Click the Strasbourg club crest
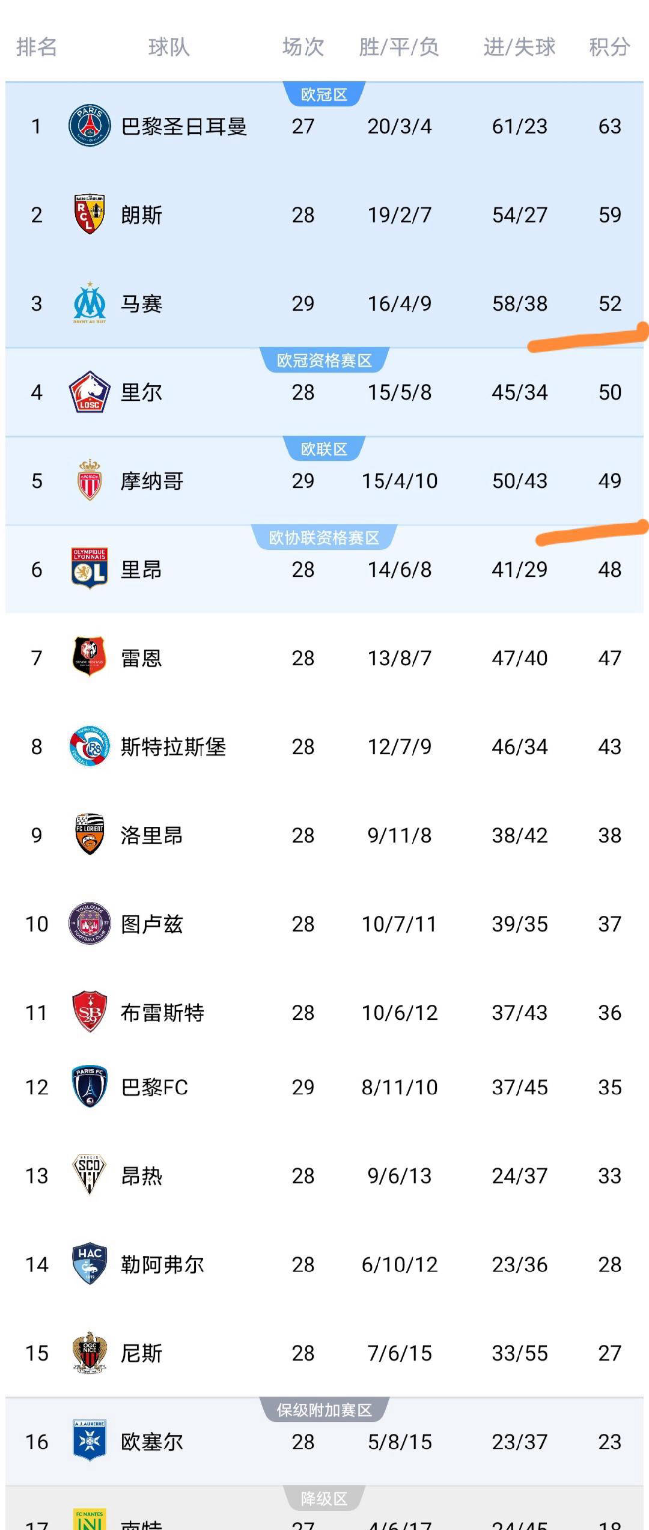Screen dimensions: 649x1530 (90, 746)
